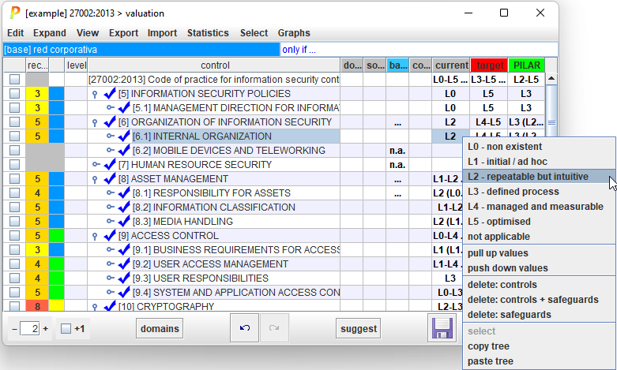
Task: Click the 'only if ...' filter link
Action: (x=299, y=50)
